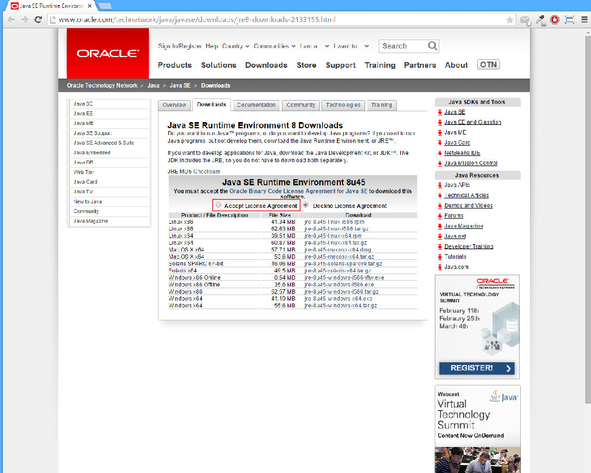The width and height of the screenshot is (591, 473).
Task: Click the browser forward arrow
Action: tap(25, 20)
